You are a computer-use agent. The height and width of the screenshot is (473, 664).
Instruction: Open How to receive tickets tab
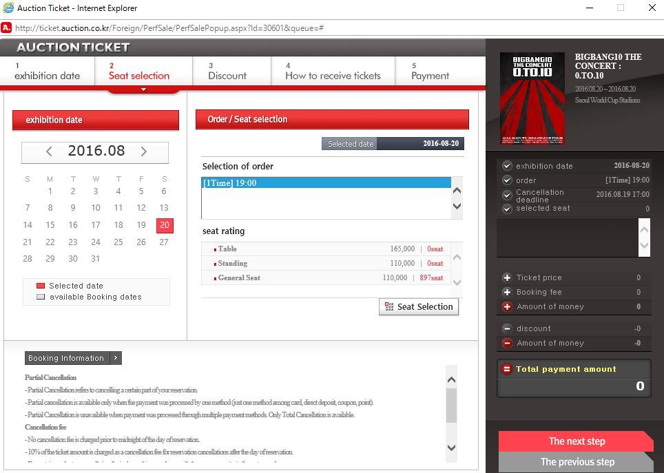333,71
